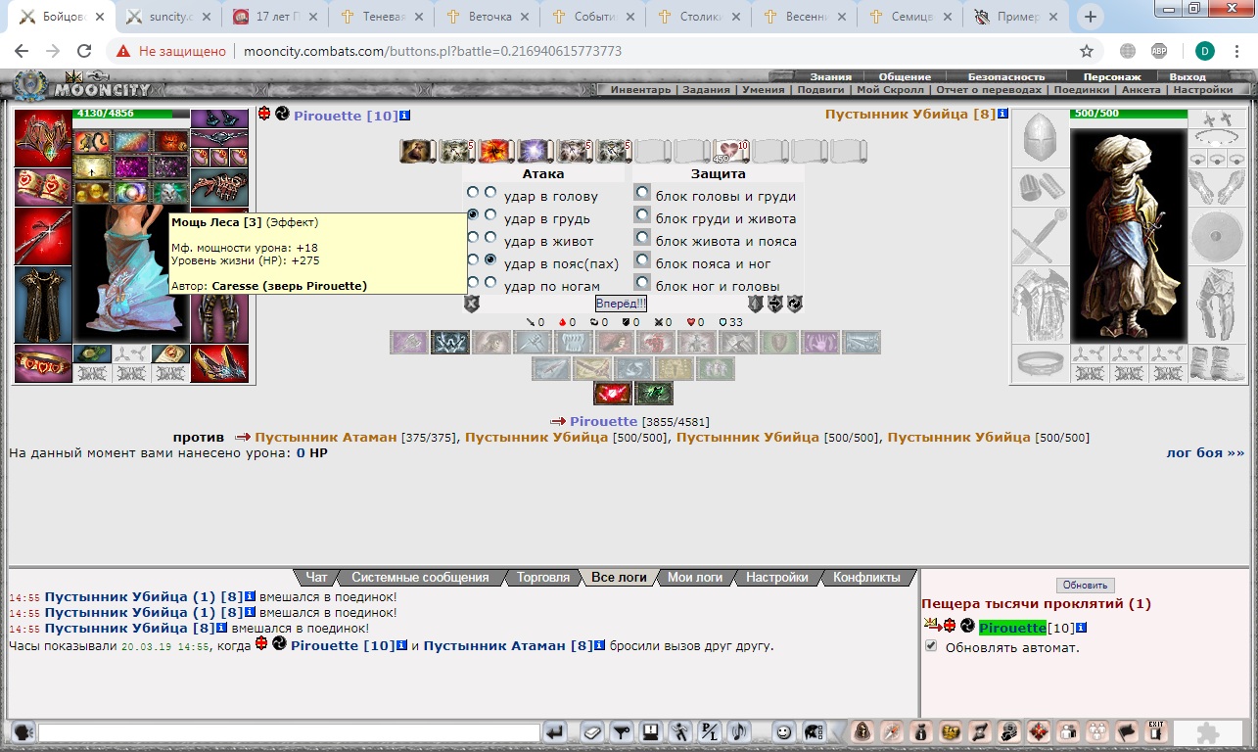Viewport: 1258px width, 752px height.
Task: Use the monkey scroll in the scroll bar
Action: [x=418, y=151]
